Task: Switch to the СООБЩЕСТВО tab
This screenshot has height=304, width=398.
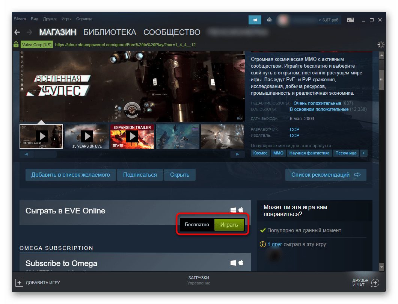Action: (x=172, y=32)
